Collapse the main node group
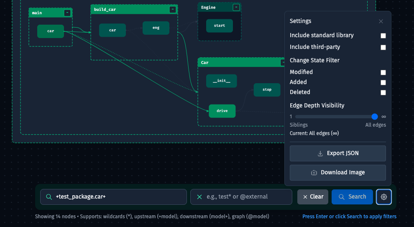 67,13
